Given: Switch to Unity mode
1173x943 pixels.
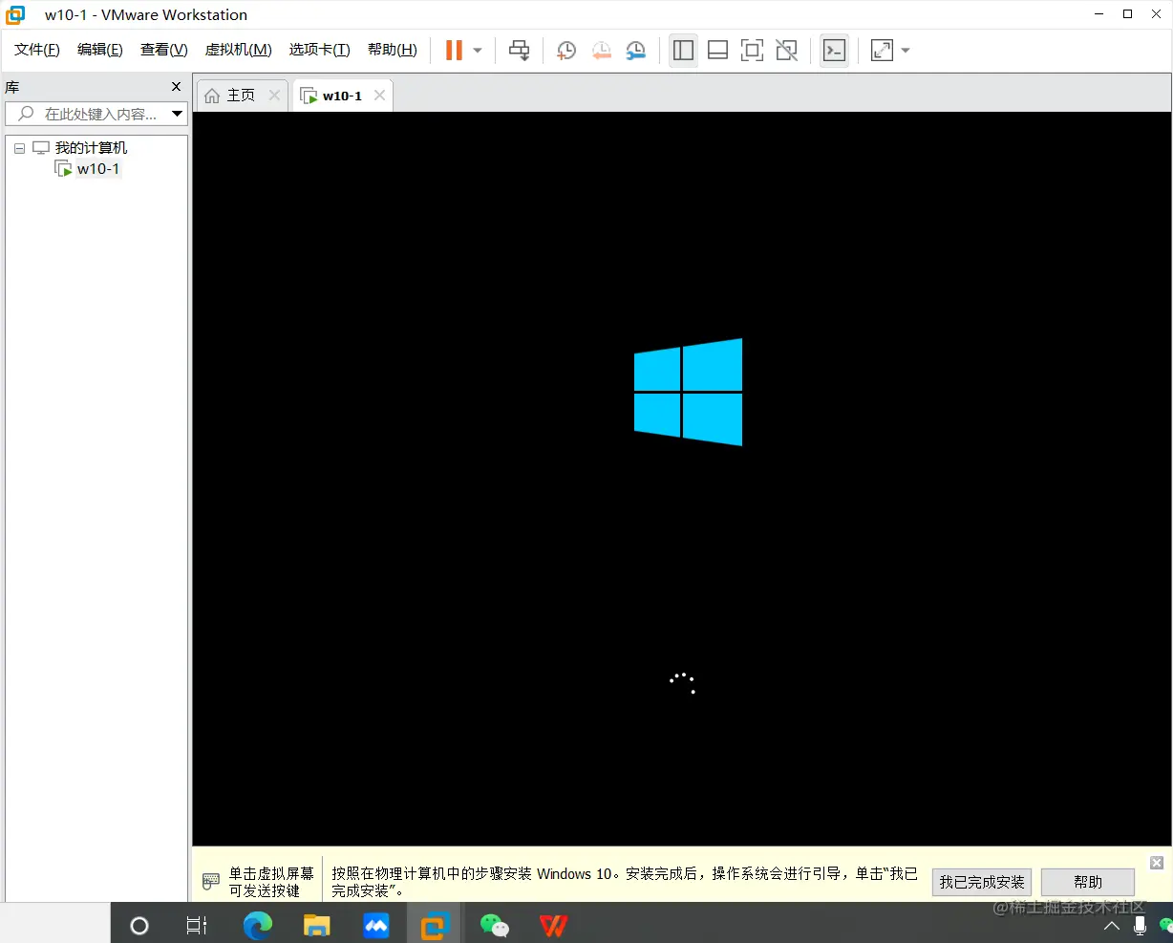Looking at the screenshot, I should coord(786,51).
